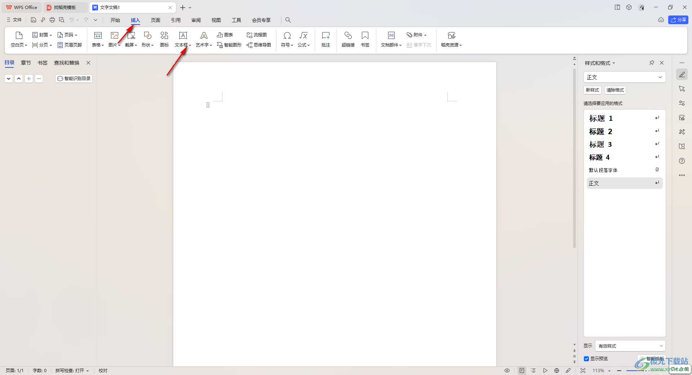
Task: Open header and footer editing
Action: tap(70, 45)
